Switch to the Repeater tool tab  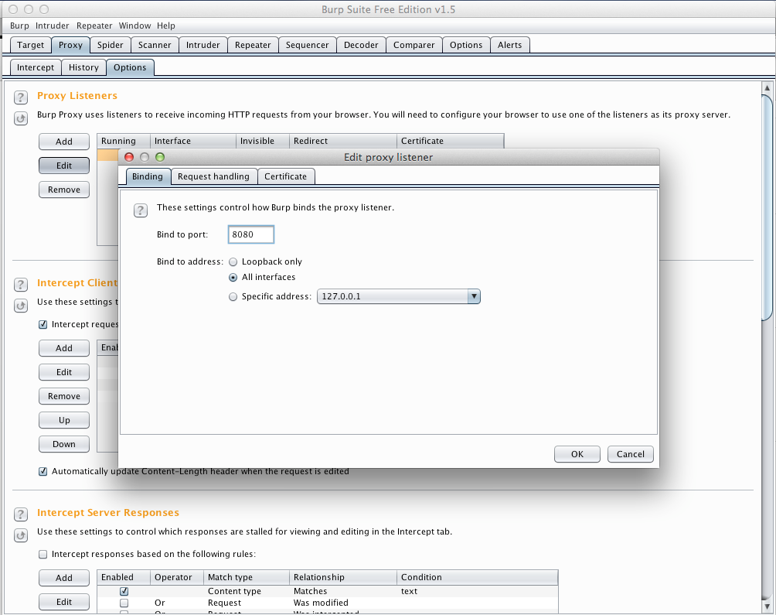coord(252,45)
